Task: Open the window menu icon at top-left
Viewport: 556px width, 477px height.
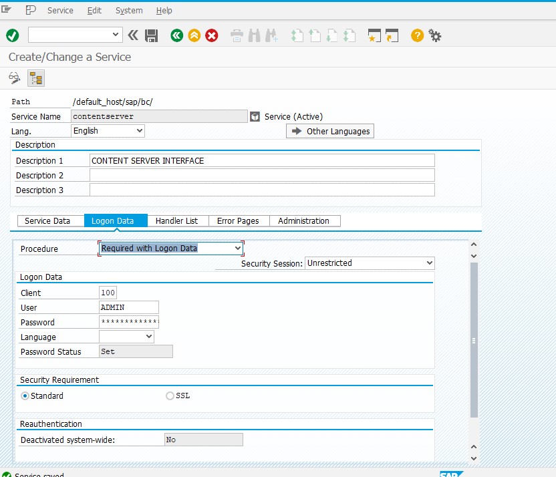Action: point(6,9)
